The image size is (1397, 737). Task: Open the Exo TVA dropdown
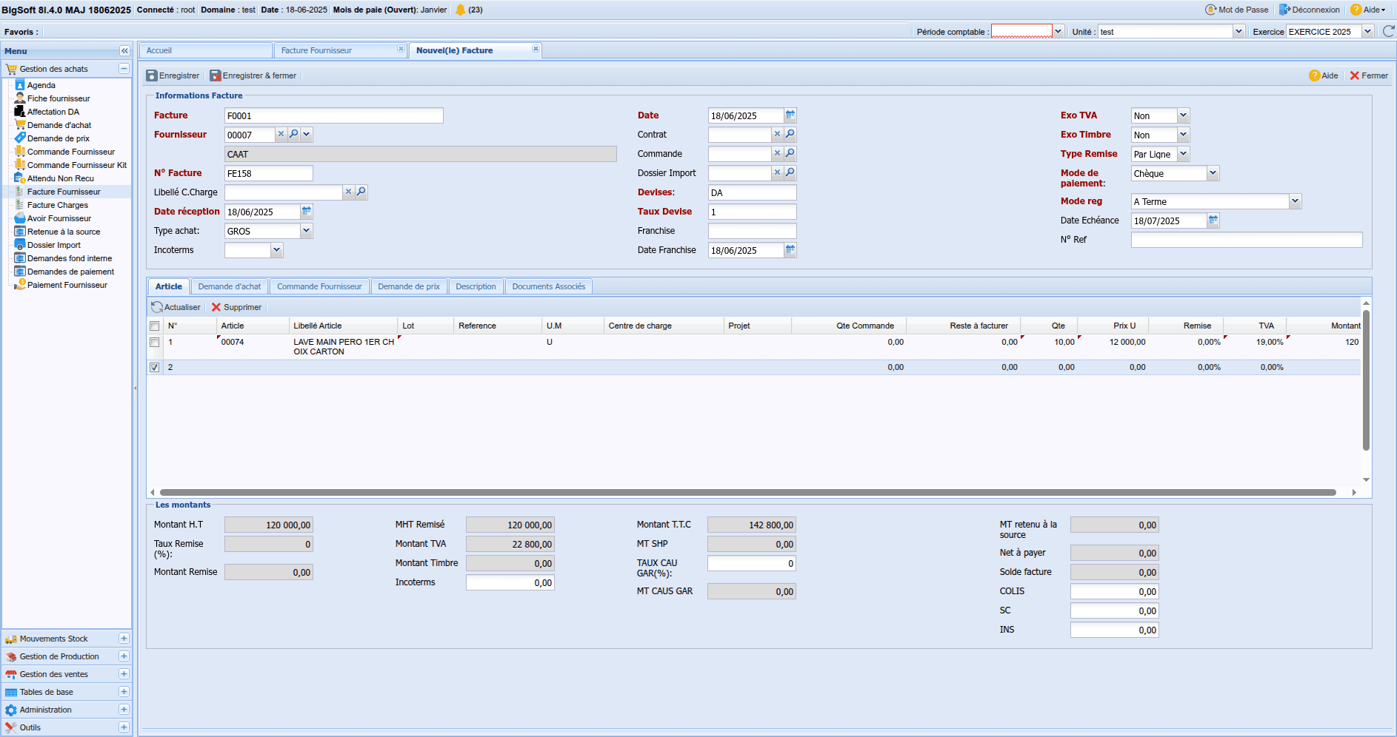point(1183,115)
